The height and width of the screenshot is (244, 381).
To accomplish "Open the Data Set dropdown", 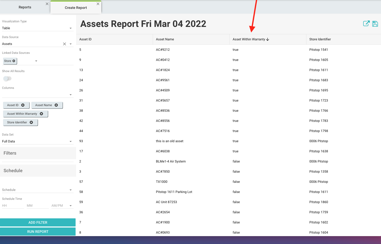I will (x=38, y=141).
